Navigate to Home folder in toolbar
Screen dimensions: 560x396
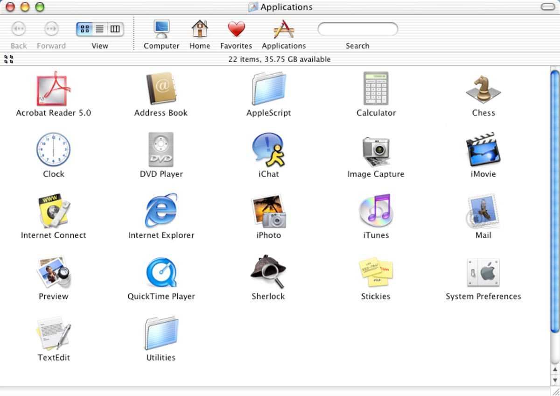200,30
